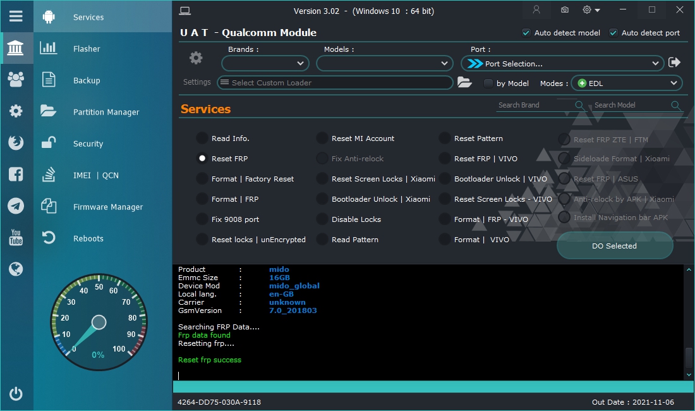Open the IMEI | QCN menu item
This screenshot has height=411, width=695.
(103, 175)
